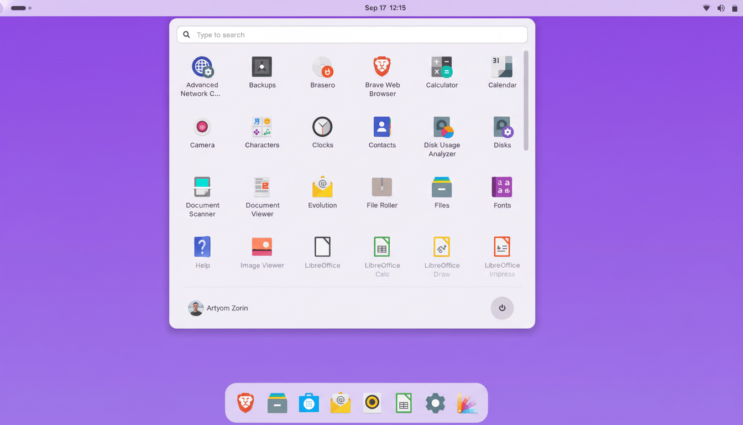Open the network indicator menu

point(707,8)
